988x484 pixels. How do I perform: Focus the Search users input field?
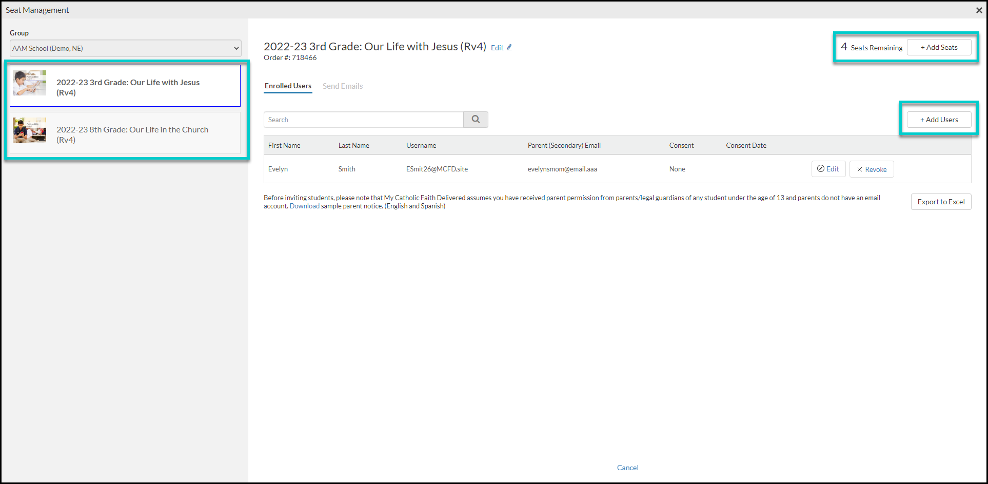click(364, 120)
